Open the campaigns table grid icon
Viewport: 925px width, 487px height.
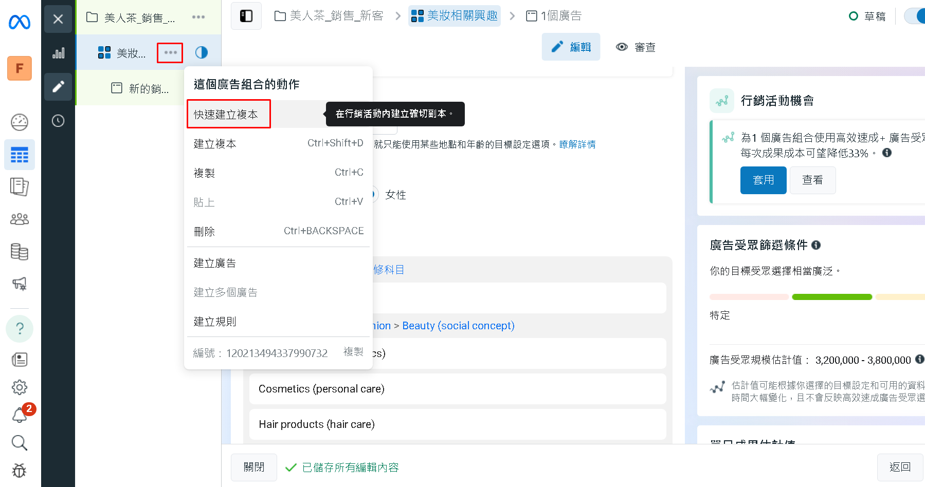tap(20, 155)
